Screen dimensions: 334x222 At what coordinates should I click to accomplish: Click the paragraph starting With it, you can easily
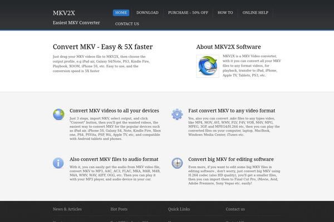tap(115, 173)
